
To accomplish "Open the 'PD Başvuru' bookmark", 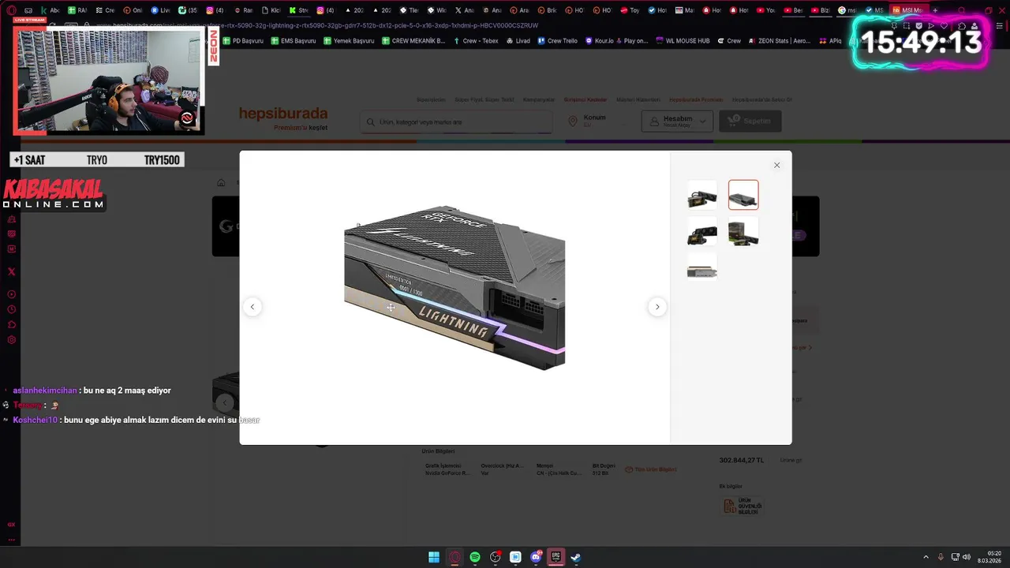I will point(242,40).
